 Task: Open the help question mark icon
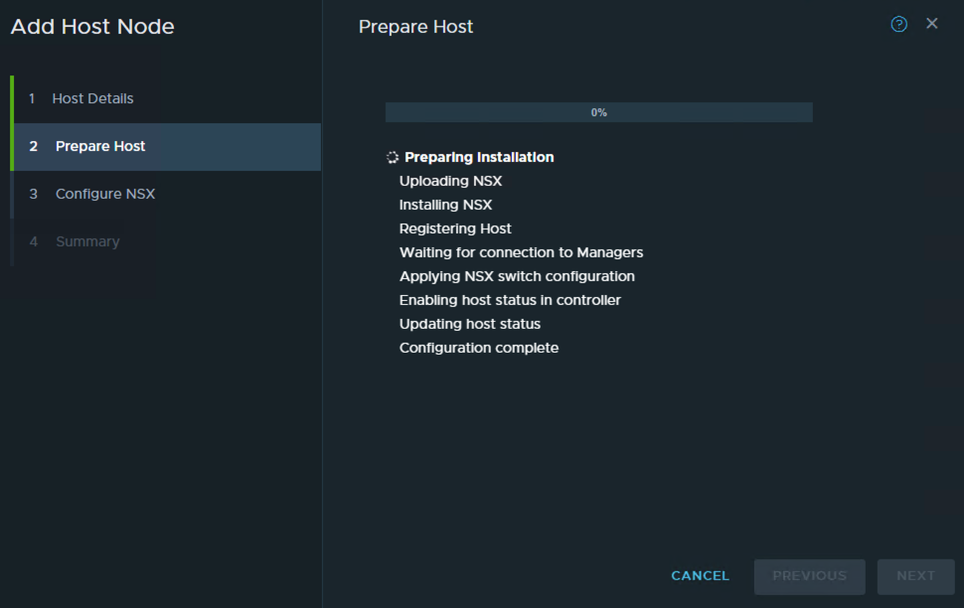coord(898,24)
